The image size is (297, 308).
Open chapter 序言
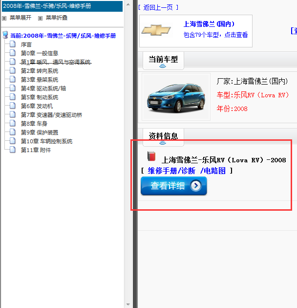tap(26, 44)
